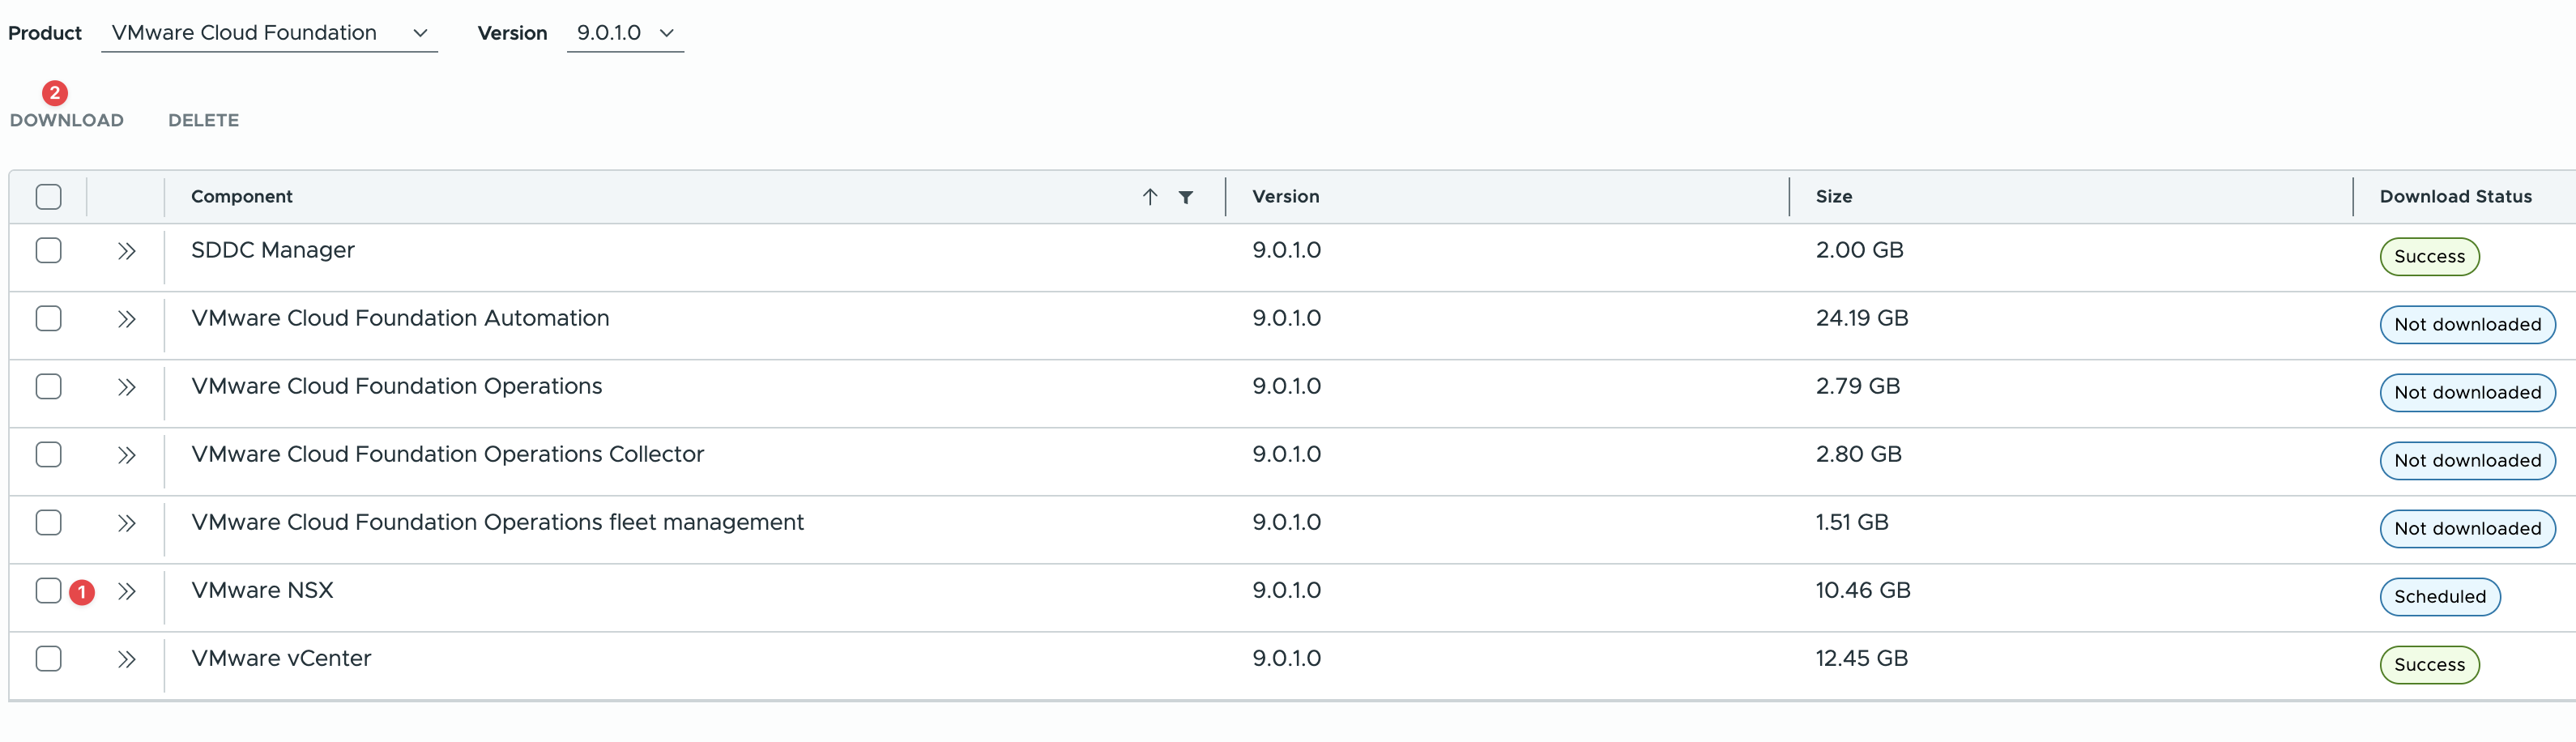This screenshot has width=2576, height=742.
Task: Click the Success badge for SDDC Manager
Action: click(2428, 257)
